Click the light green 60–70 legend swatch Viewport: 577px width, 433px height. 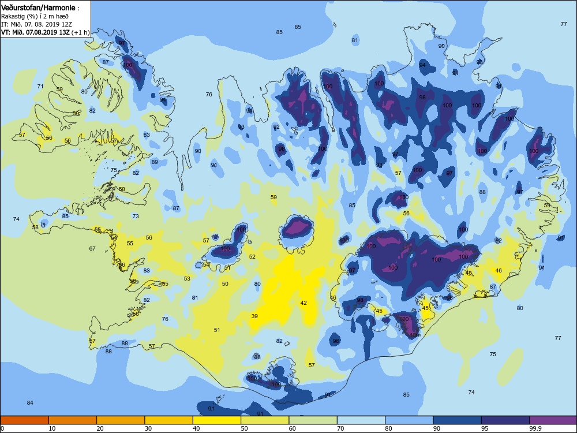pyautogui.click(x=313, y=420)
